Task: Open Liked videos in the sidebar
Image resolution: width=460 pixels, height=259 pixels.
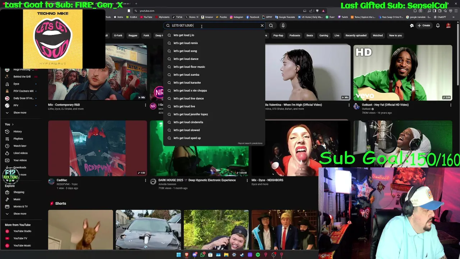Action: click(x=20, y=153)
